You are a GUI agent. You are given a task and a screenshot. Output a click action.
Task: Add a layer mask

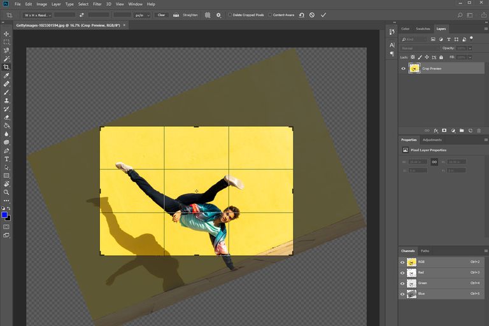click(x=444, y=131)
